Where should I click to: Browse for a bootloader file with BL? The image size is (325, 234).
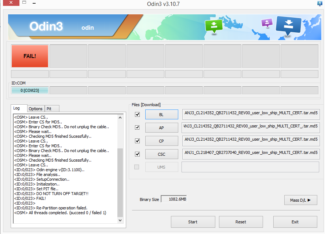click(161, 114)
